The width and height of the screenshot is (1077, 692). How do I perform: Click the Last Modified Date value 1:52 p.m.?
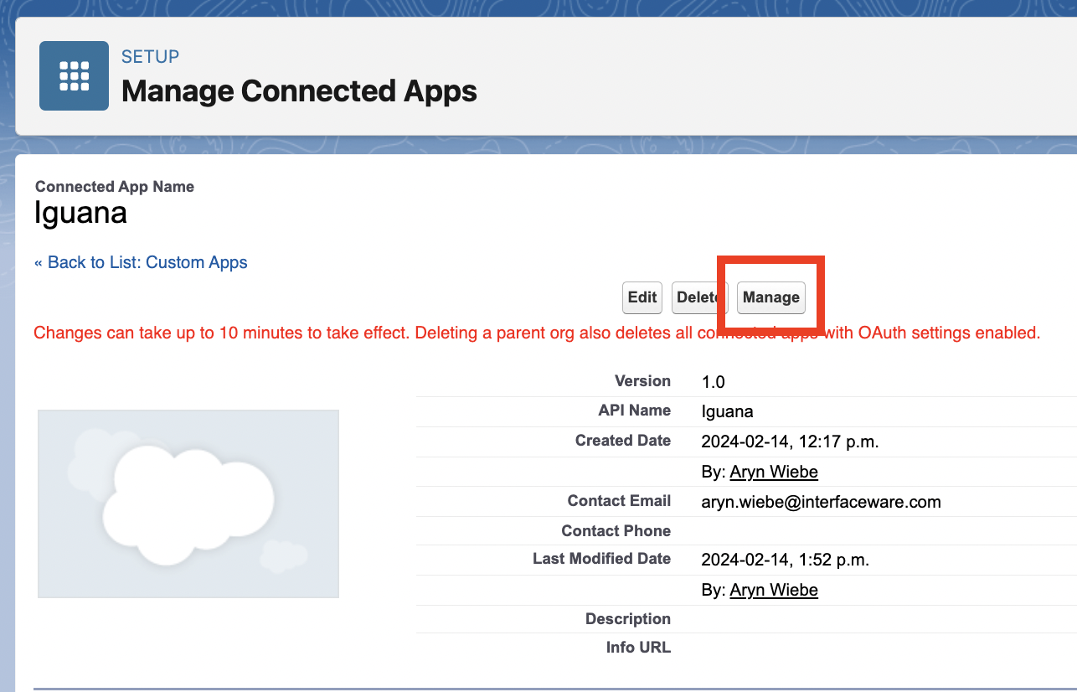coord(785,560)
